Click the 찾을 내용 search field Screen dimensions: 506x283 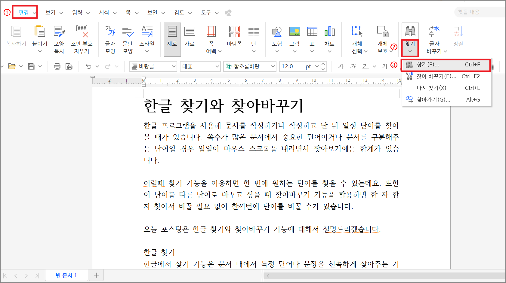click(480, 12)
